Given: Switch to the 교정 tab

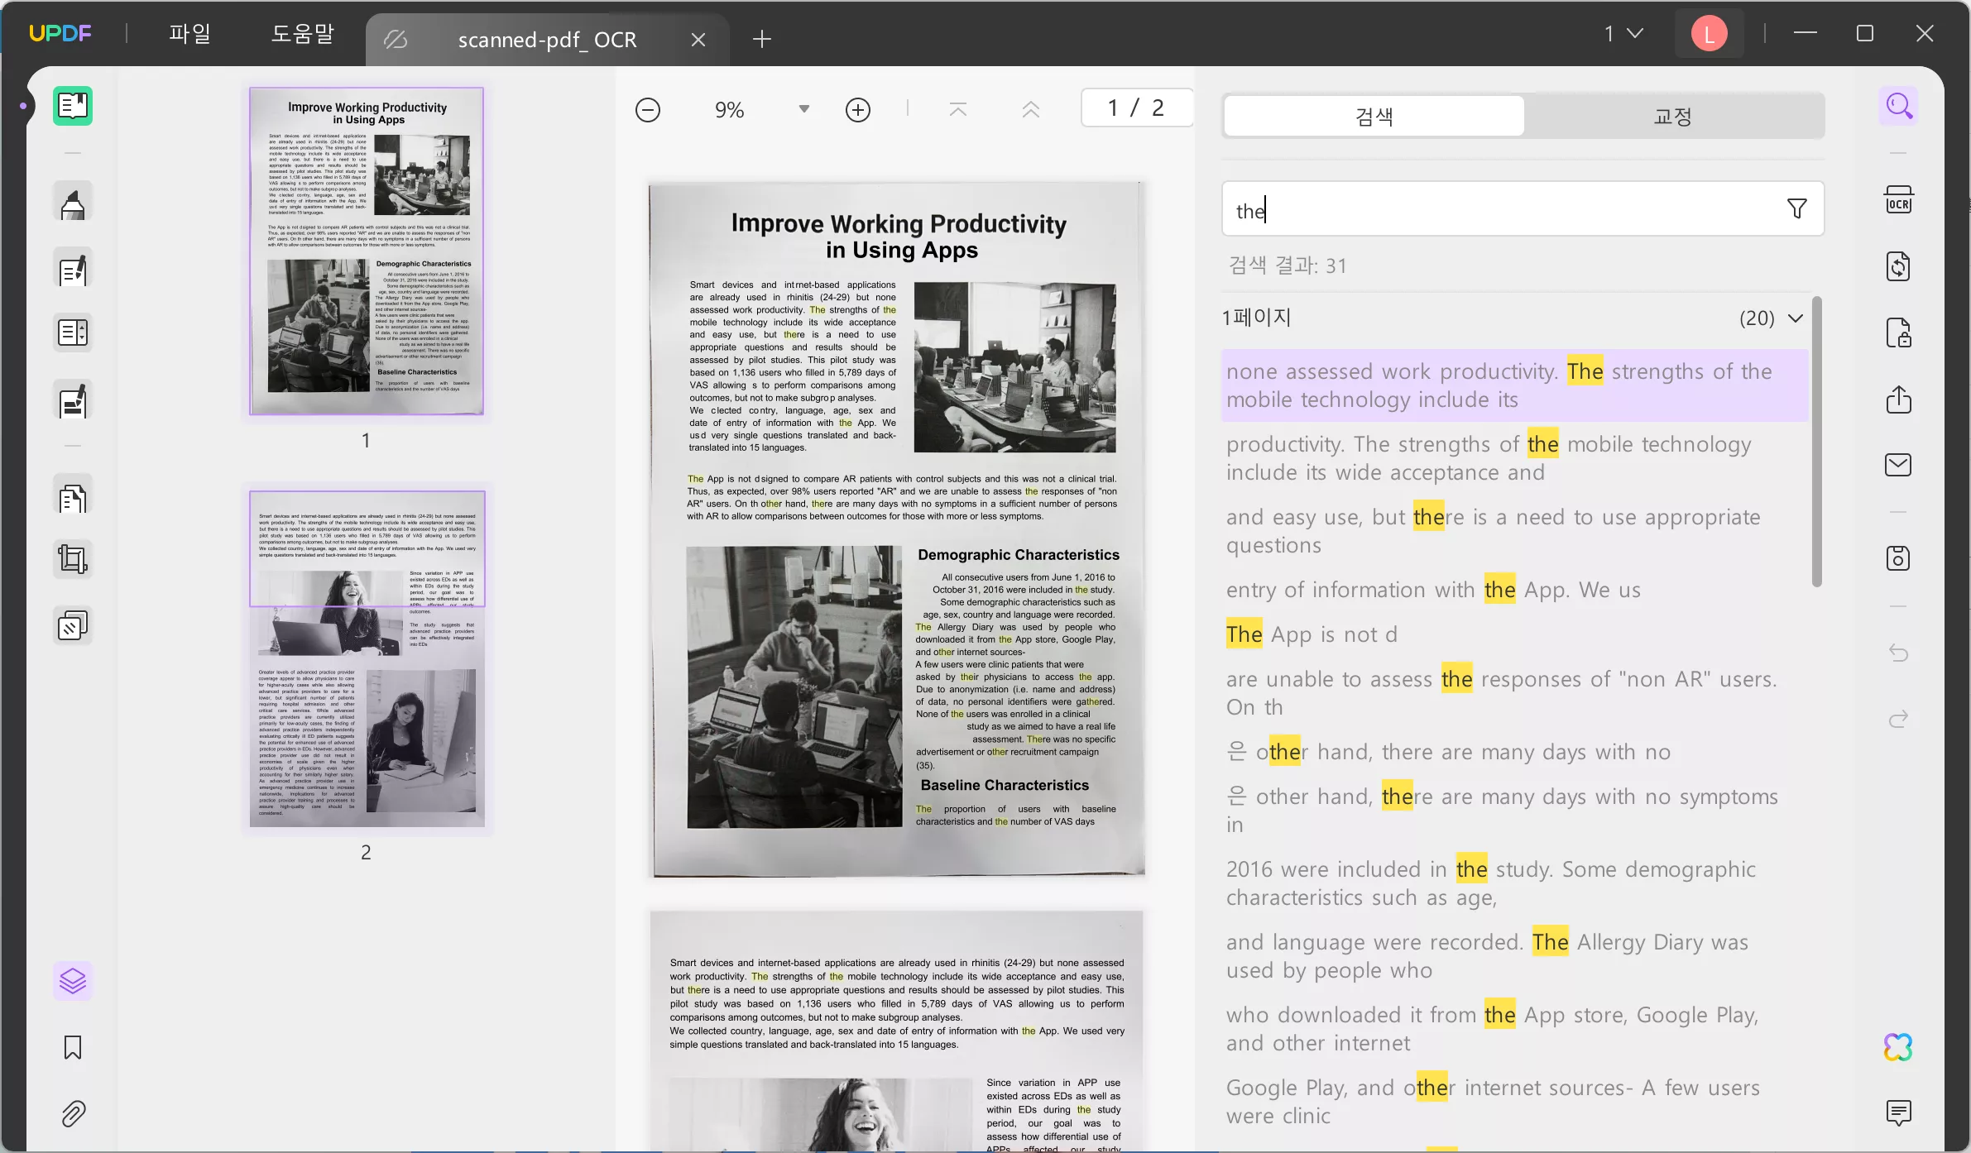Looking at the screenshot, I should (x=1672, y=117).
